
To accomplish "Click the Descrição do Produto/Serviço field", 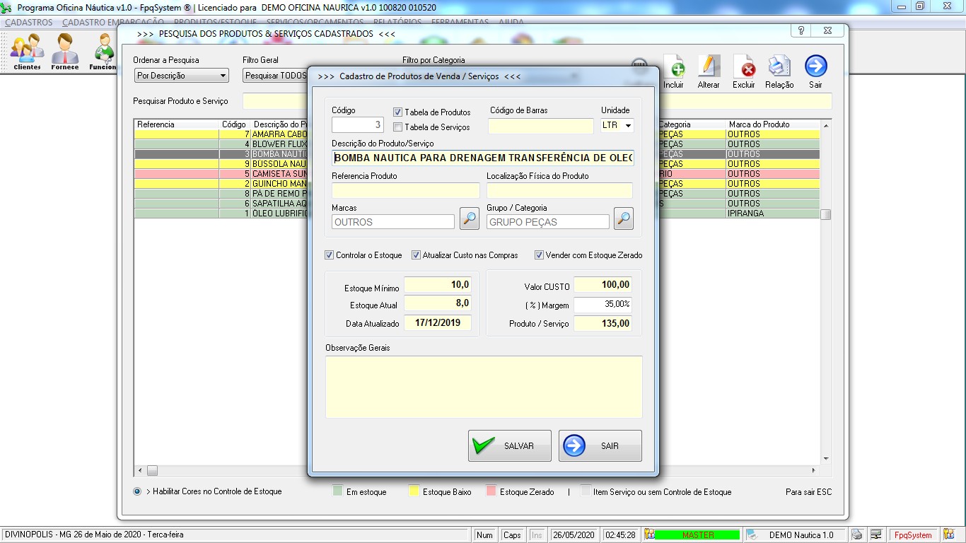I will (x=483, y=158).
